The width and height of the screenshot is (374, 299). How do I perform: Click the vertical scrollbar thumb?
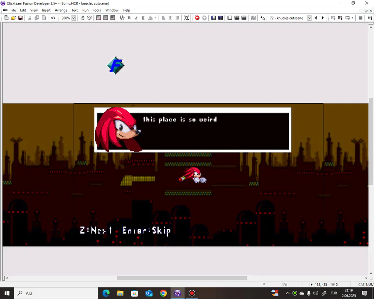point(371,141)
